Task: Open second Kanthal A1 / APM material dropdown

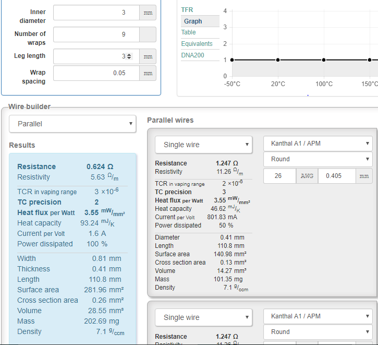Action: coord(318,316)
